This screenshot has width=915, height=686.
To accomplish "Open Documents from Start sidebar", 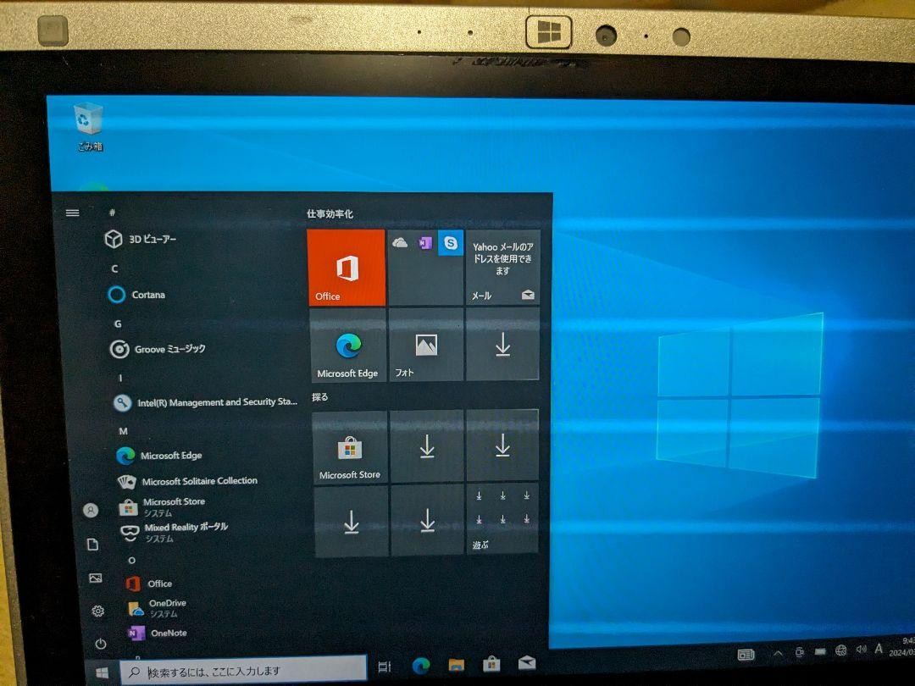I will [92, 545].
